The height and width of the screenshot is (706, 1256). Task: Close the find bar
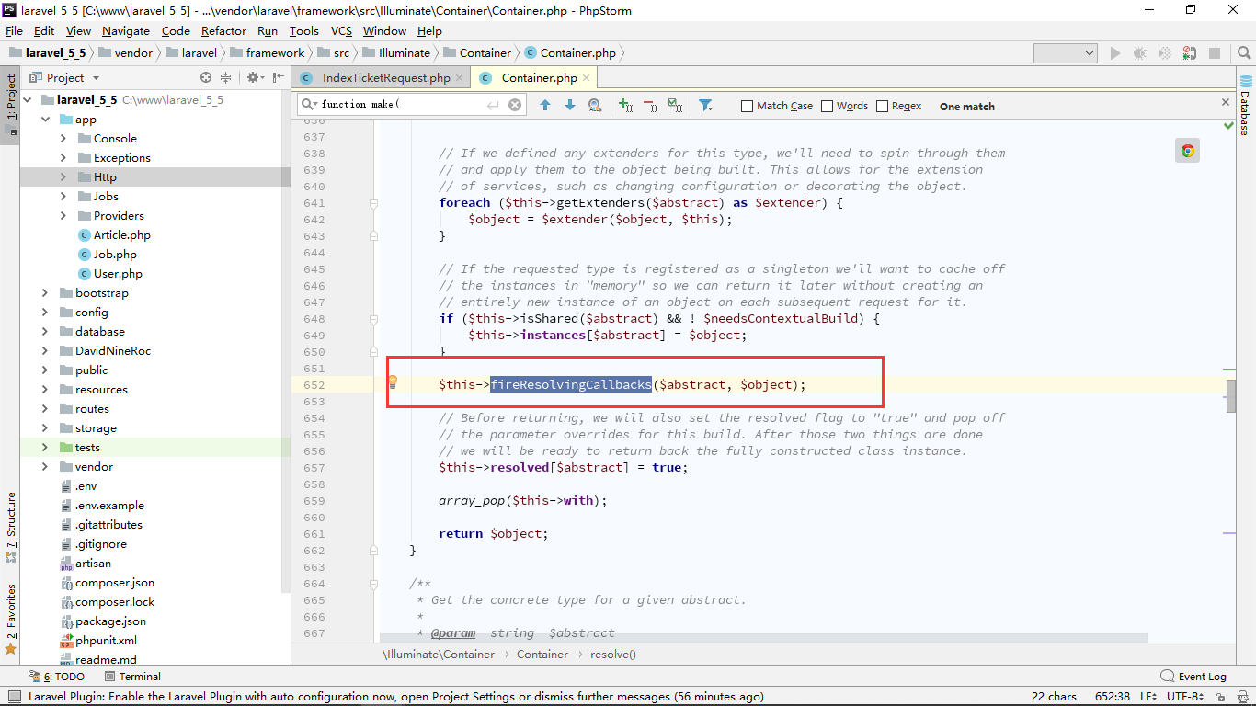(x=1226, y=102)
